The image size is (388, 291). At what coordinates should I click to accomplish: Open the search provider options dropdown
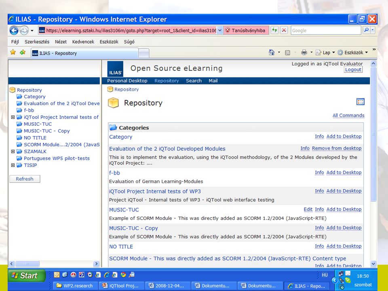pyautogui.click(x=373, y=30)
